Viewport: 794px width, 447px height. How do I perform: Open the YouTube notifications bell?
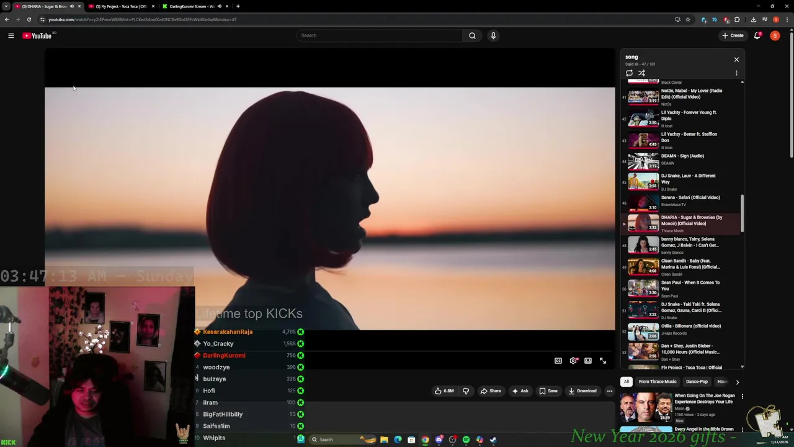757,35
